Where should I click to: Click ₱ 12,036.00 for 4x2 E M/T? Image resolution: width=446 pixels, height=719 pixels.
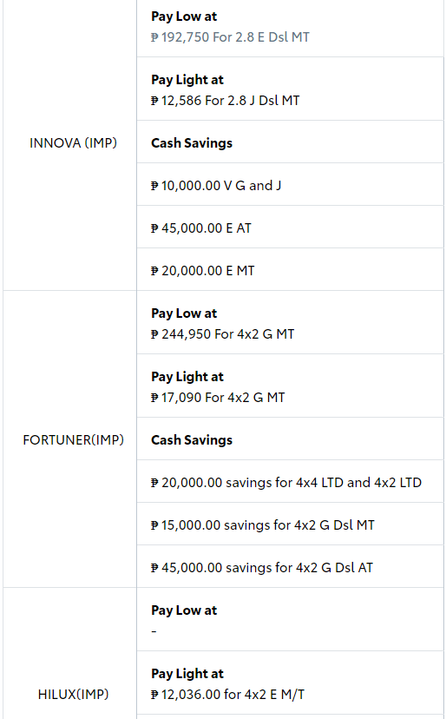(x=228, y=694)
